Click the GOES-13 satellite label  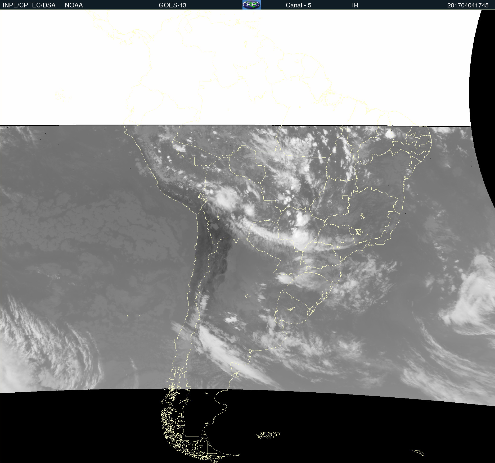tap(173, 5)
